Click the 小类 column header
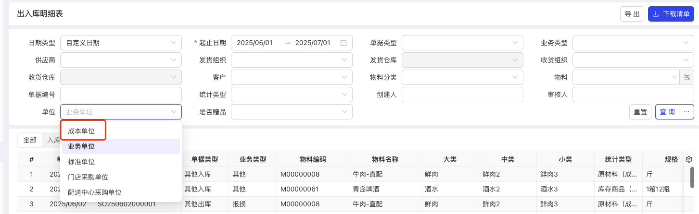 coord(565,160)
